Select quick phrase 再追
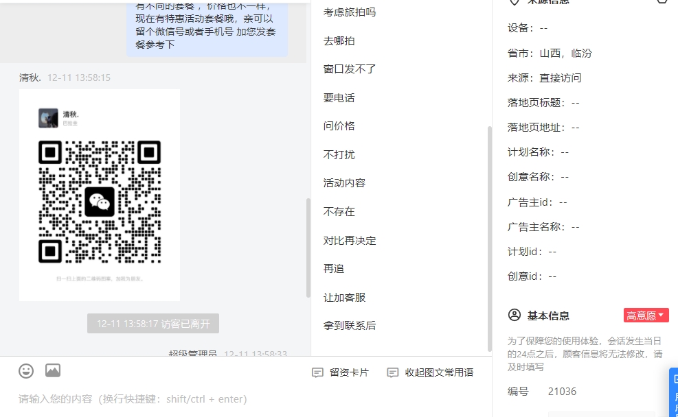Image resolution: width=678 pixels, height=417 pixels. 334,268
